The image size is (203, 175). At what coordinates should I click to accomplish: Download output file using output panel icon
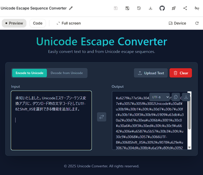(186, 97)
